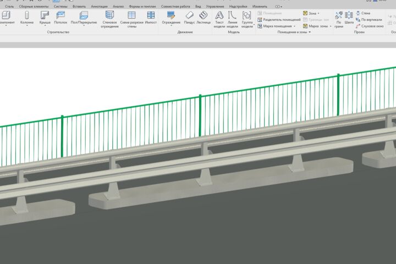
Task: Switch to the Сталь ribbon tab
Action: click(9, 7)
